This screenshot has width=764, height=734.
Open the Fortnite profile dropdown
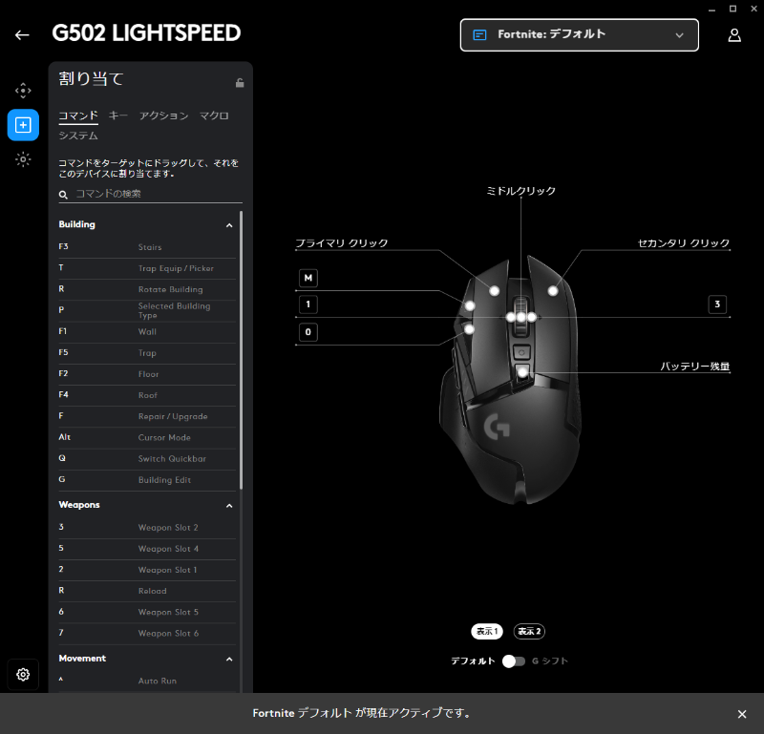pos(579,34)
